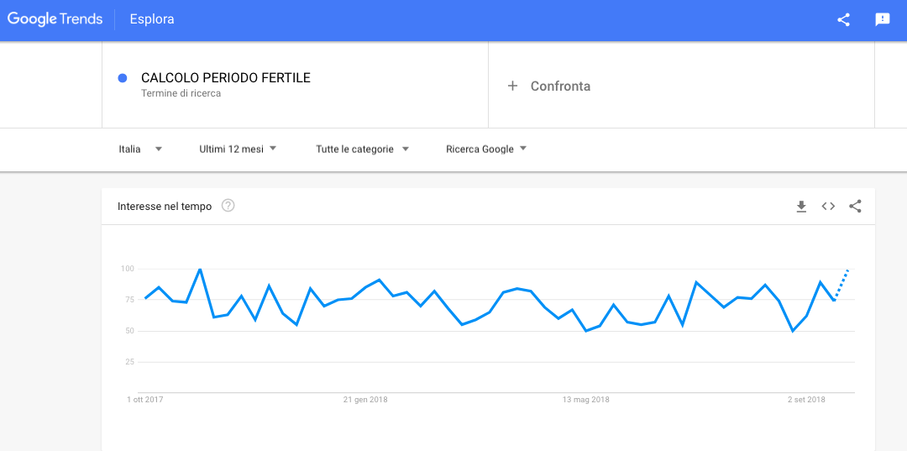Screen dimensions: 907x451
Task: Open the Tutte le categorie dropdown
Action: point(362,149)
